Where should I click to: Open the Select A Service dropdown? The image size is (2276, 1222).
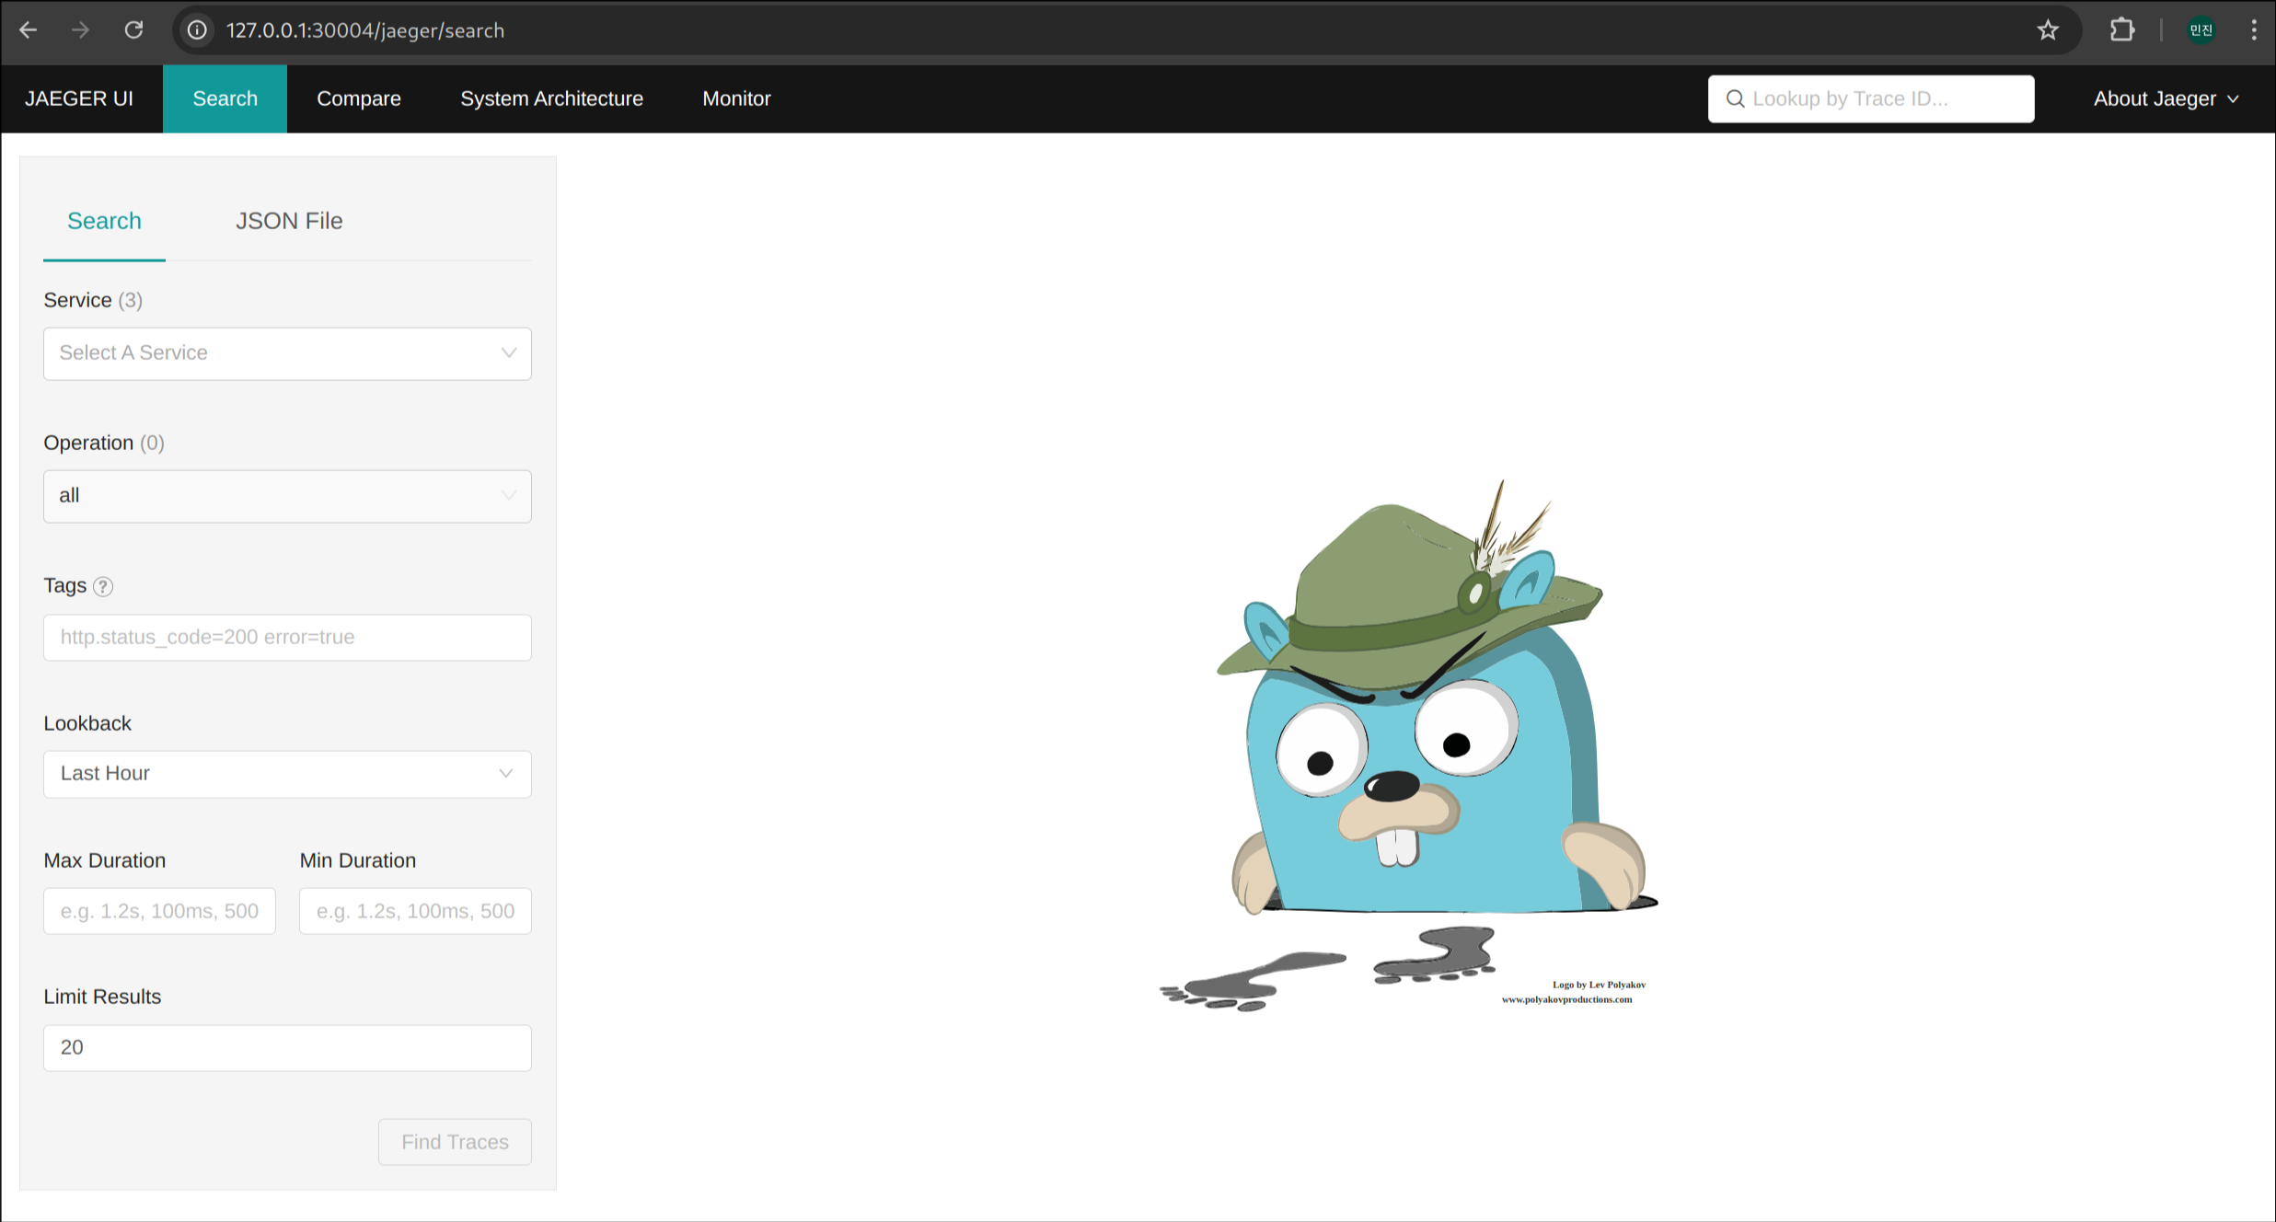click(287, 353)
